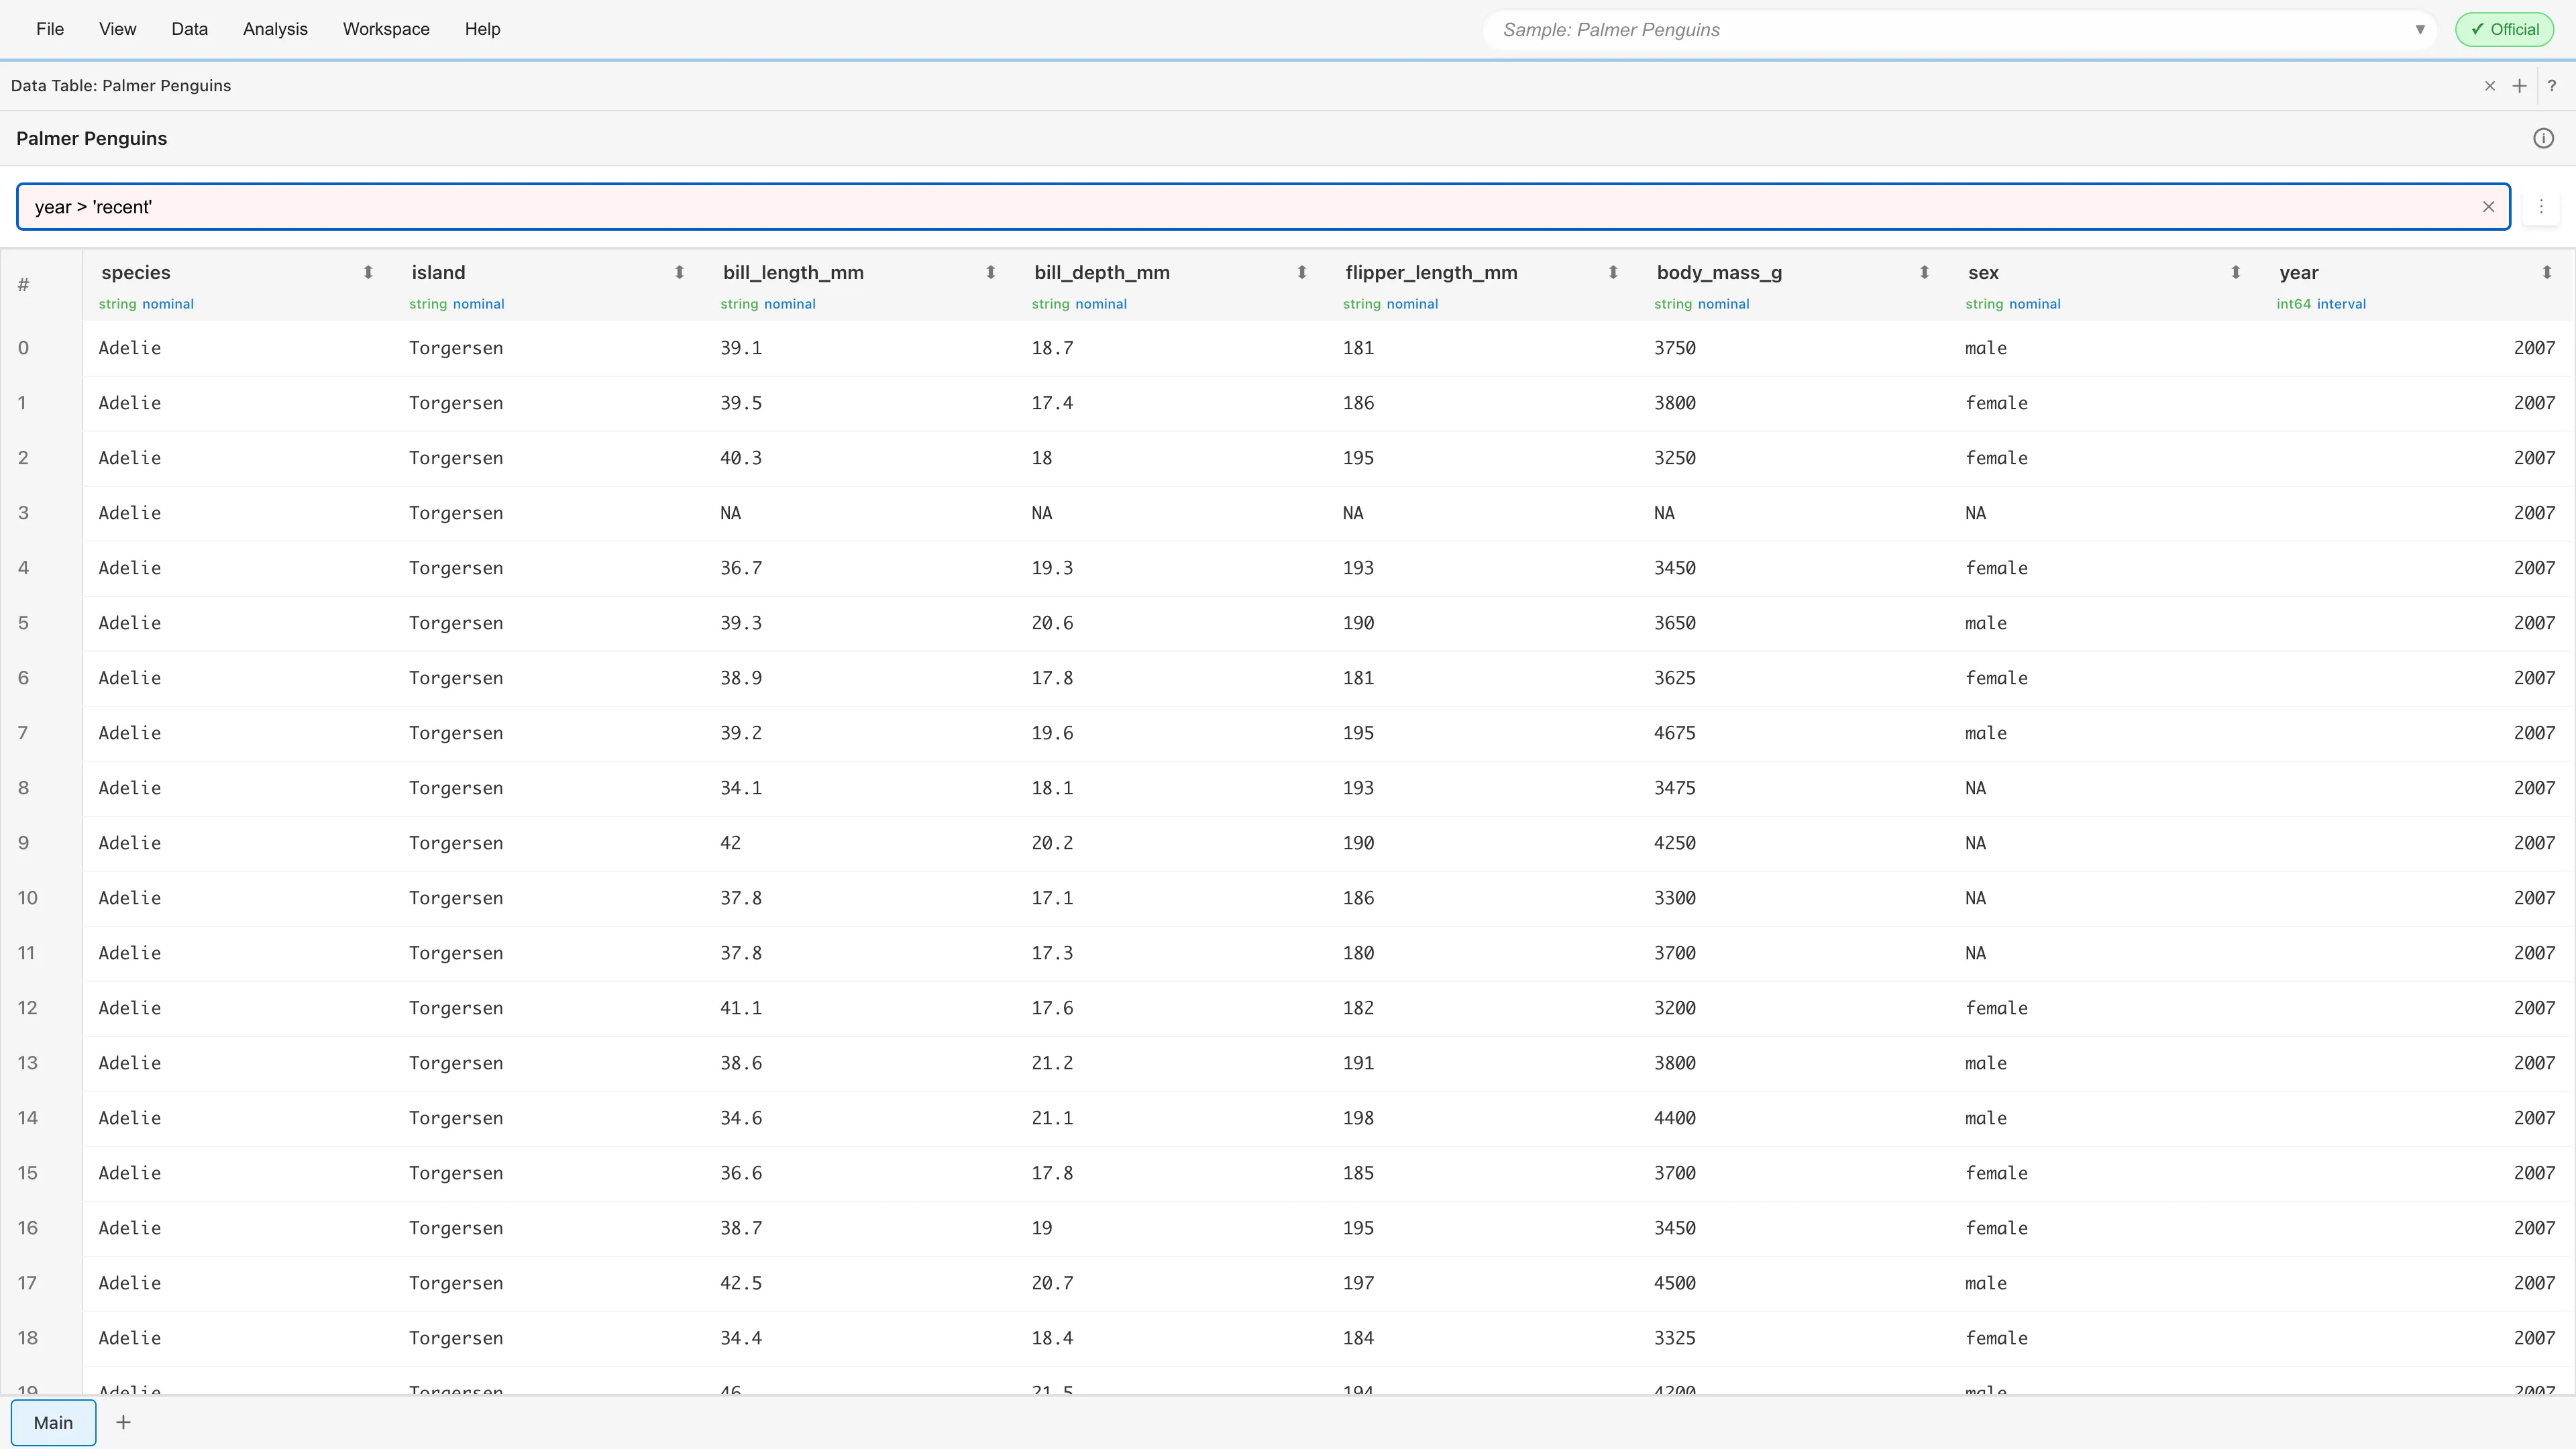Select bill length cell 42.5
Image resolution: width=2576 pixels, height=1449 pixels.
(740, 1283)
